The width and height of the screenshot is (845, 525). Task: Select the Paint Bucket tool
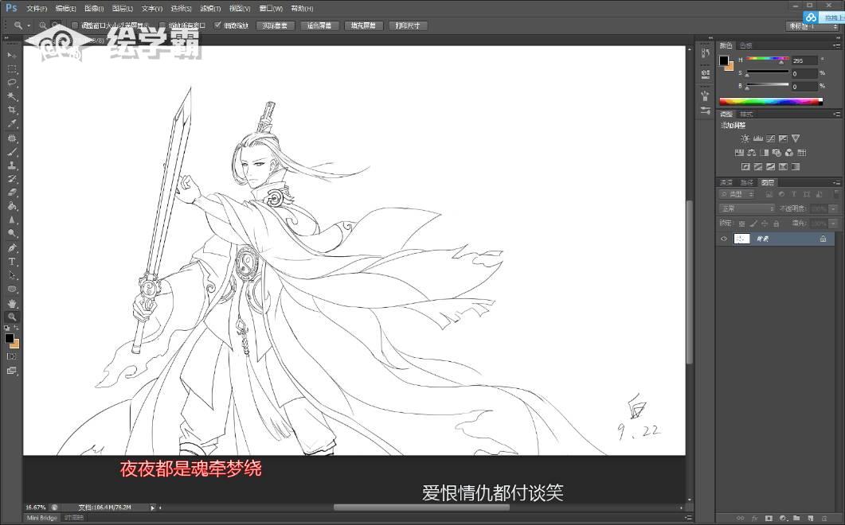(12, 206)
